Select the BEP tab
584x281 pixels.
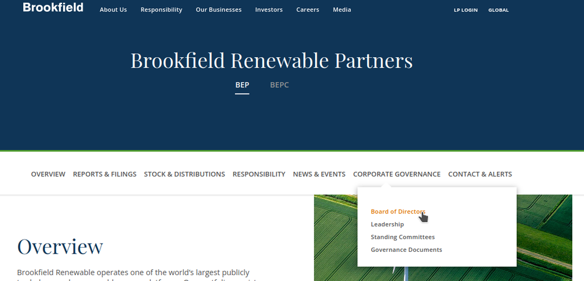[242, 85]
